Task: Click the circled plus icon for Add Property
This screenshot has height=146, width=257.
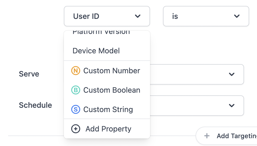Action: coord(76,129)
